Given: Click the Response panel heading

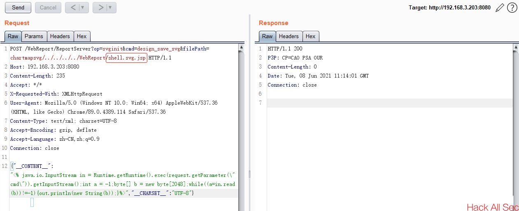Looking at the screenshot, I should [x=274, y=23].
